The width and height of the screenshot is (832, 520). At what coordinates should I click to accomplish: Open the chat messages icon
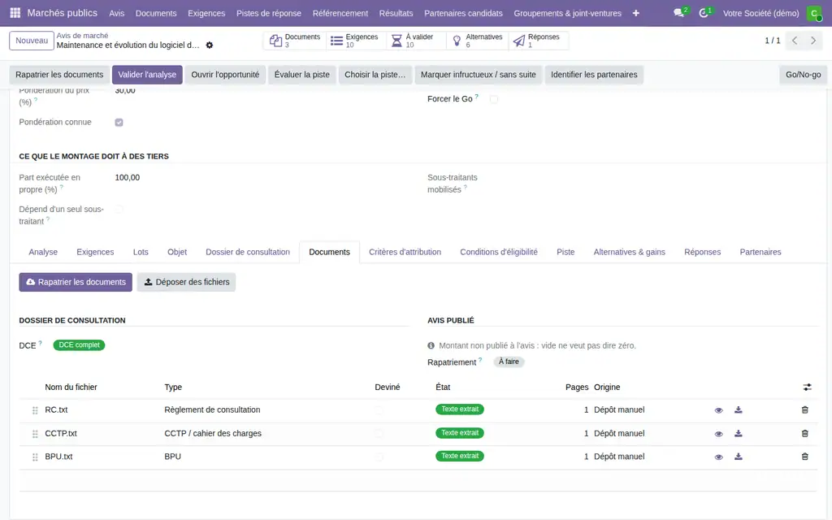coord(678,13)
